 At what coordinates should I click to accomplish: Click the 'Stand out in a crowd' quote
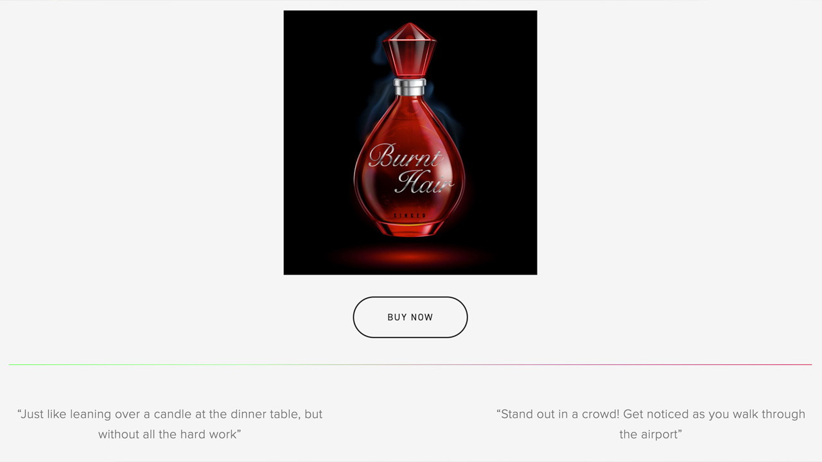click(651, 424)
